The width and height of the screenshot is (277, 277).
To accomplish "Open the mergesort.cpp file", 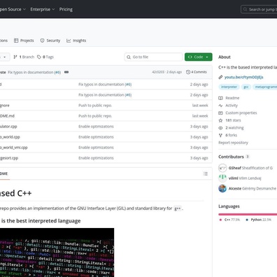I will tap(9, 158).
